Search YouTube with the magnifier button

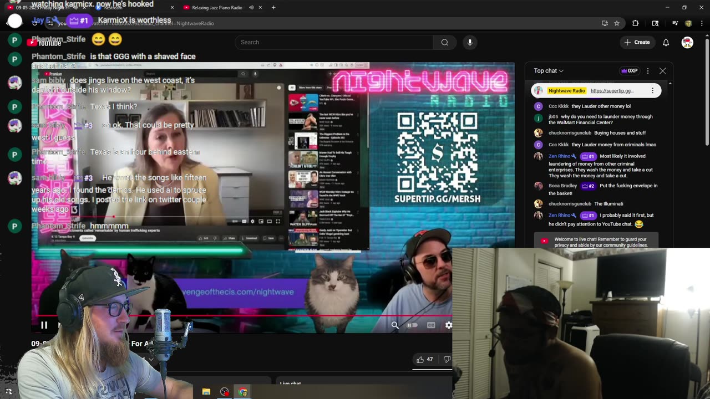[444, 42]
